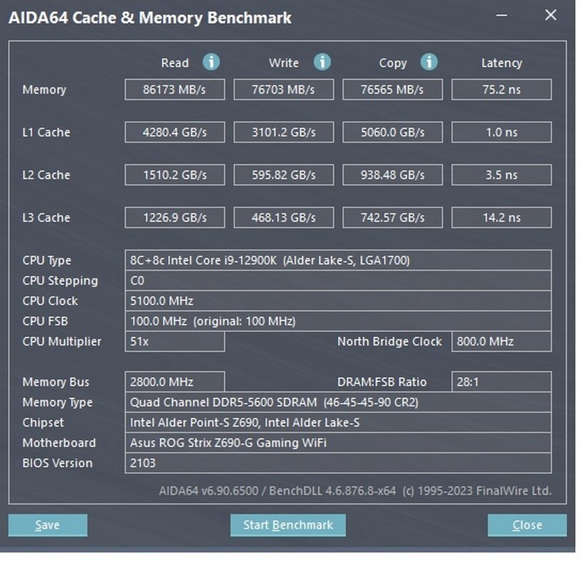Select the L1 Cache Read value 4280.4 GB/s
Viewport: 587px width, 563px height.
(175, 132)
